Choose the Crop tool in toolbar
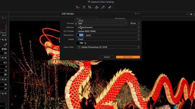The image size is (195, 109). 90,7
